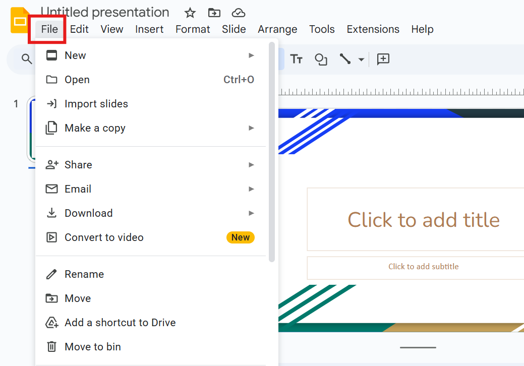Expand the Download submenu
The width and height of the screenshot is (524, 366).
(151, 213)
